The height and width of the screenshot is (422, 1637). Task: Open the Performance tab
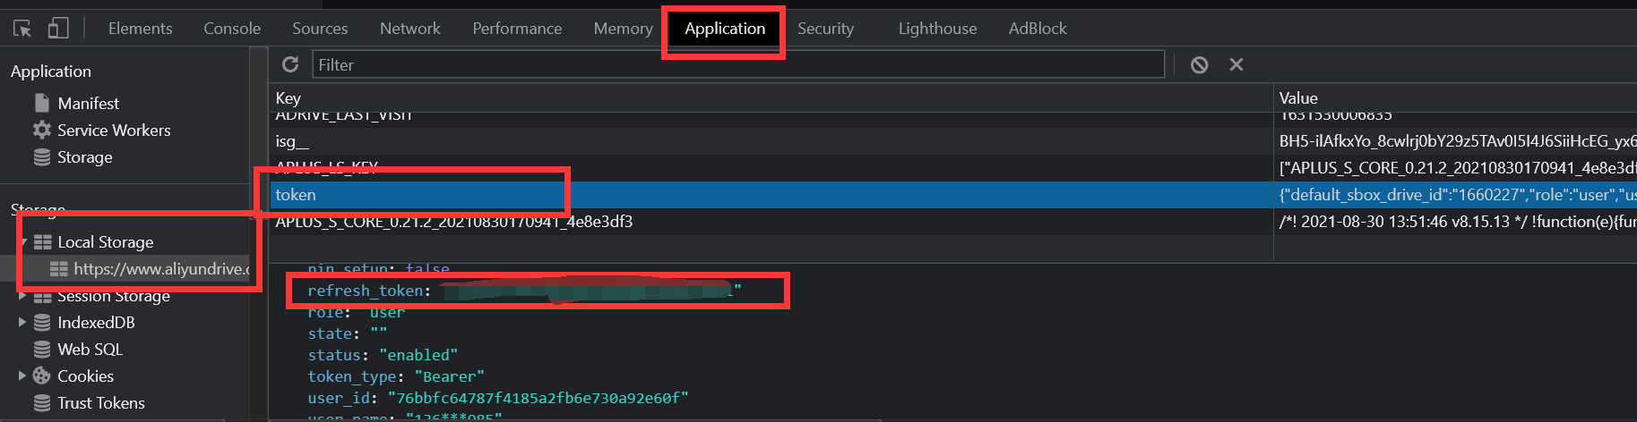click(517, 29)
